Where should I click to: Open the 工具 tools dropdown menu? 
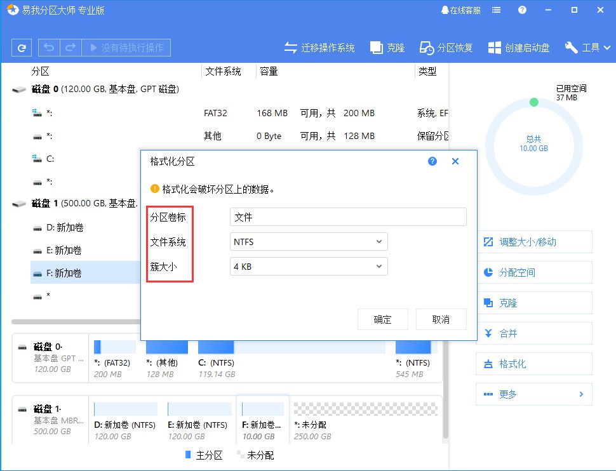tap(587, 48)
